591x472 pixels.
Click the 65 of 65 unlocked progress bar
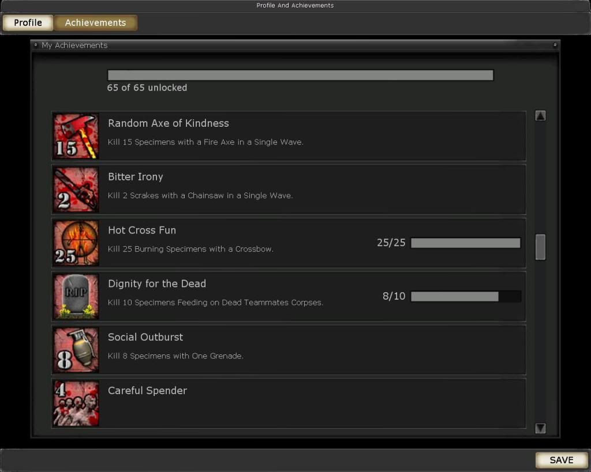(x=300, y=75)
